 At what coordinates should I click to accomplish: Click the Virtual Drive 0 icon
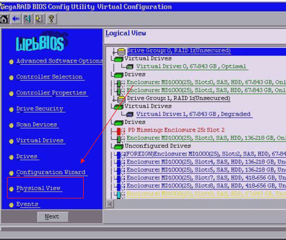(129, 67)
